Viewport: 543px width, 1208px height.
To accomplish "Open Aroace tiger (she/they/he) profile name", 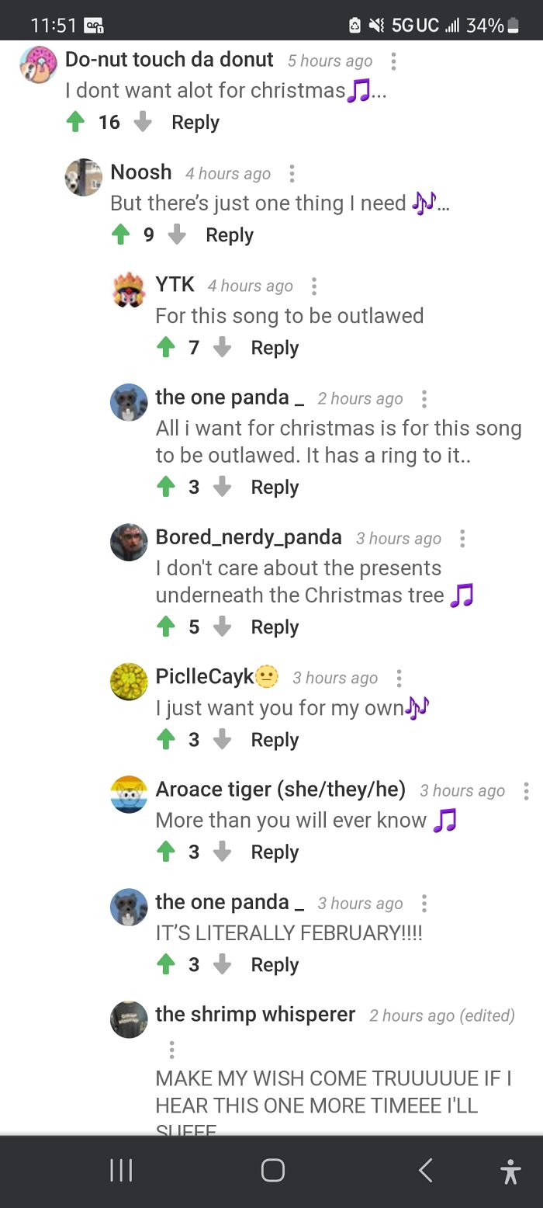I will click(x=280, y=790).
